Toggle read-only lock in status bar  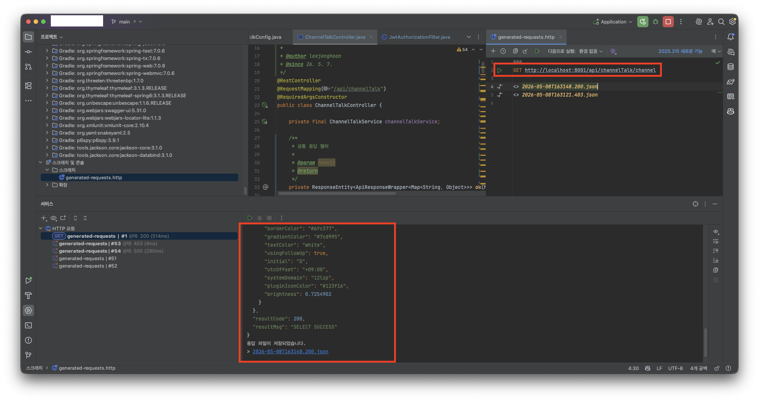717,368
